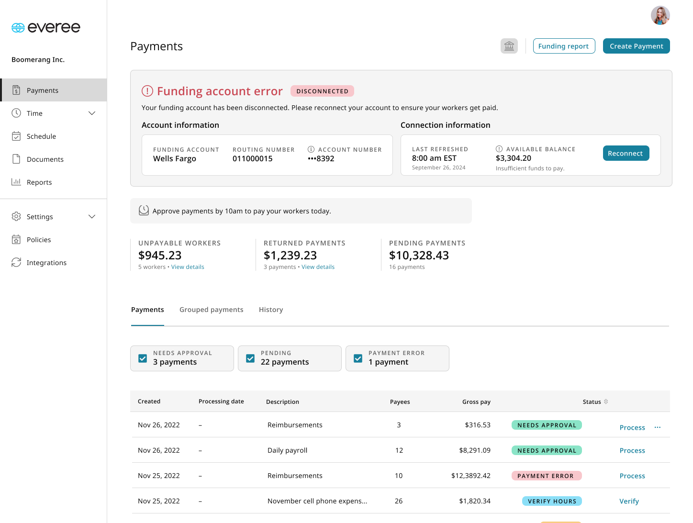Open the three-dot menu on Reimbursements row
The image size is (693, 523).
(x=658, y=427)
